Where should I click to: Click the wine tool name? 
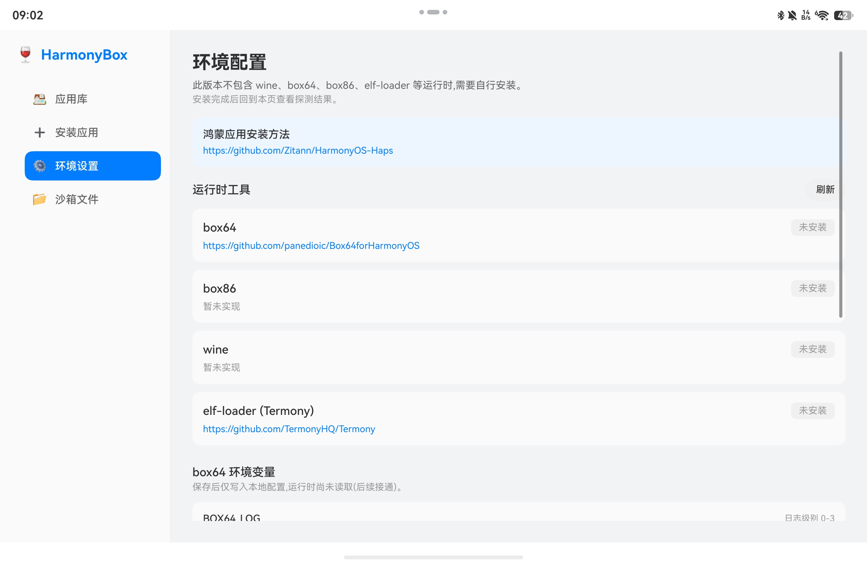pyautogui.click(x=216, y=350)
